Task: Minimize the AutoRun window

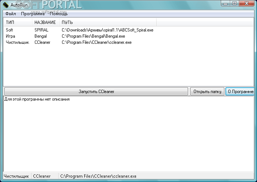Action: point(225,3)
